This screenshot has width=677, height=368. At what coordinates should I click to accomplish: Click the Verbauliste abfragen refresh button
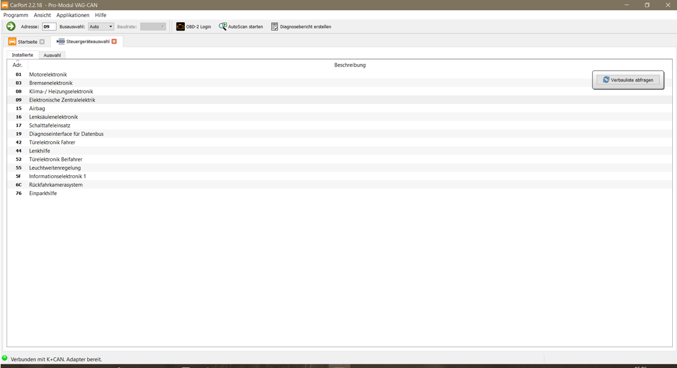628,80
